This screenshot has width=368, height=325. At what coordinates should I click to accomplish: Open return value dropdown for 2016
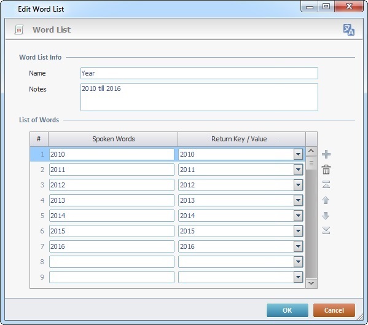[x=298, y=246]
